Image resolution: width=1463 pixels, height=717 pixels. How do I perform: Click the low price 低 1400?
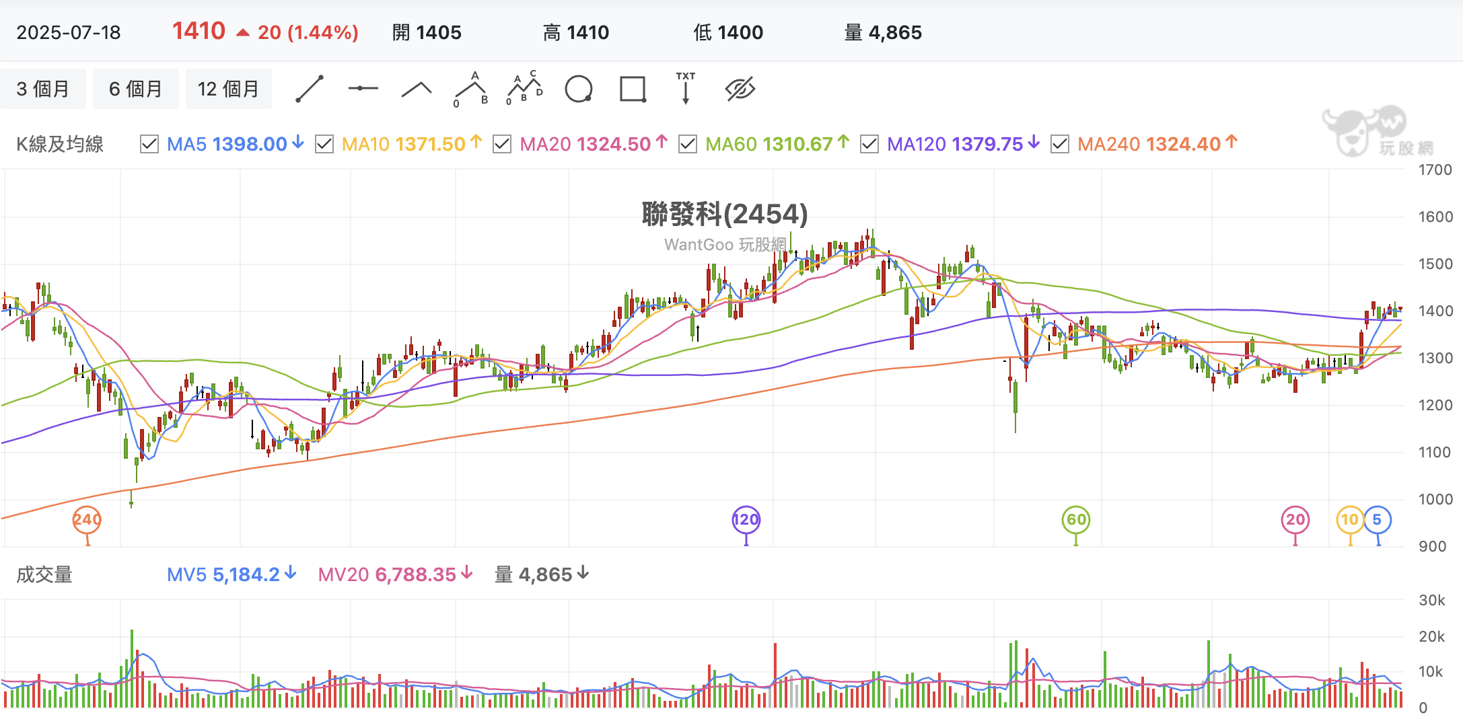pyautogui.click(x=728, y=32)
